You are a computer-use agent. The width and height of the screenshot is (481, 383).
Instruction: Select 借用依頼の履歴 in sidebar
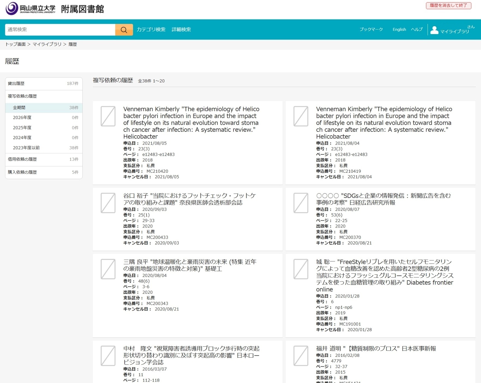[x=22, y=159]
